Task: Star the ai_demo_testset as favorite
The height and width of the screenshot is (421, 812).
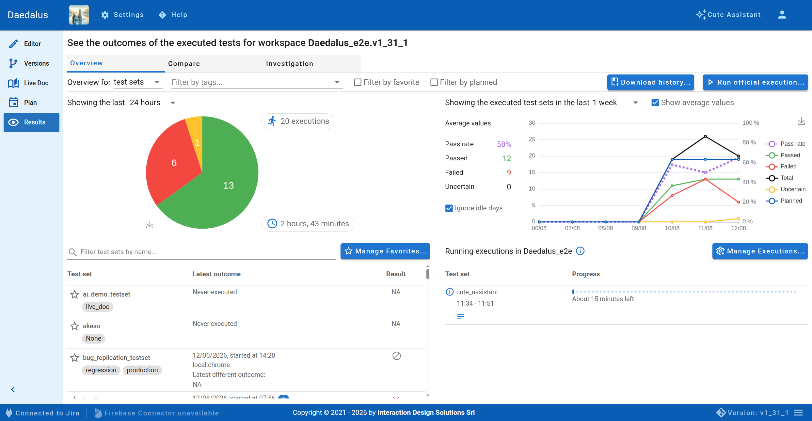Action: point(75,294)
